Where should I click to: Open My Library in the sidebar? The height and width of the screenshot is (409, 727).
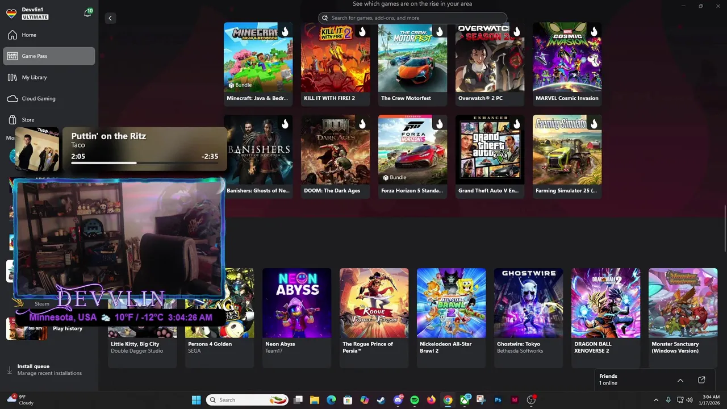pos(49,77)
